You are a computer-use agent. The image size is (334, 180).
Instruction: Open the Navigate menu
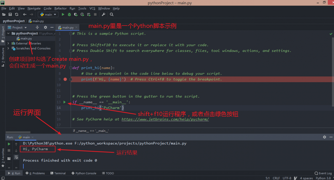click(34, 8)
